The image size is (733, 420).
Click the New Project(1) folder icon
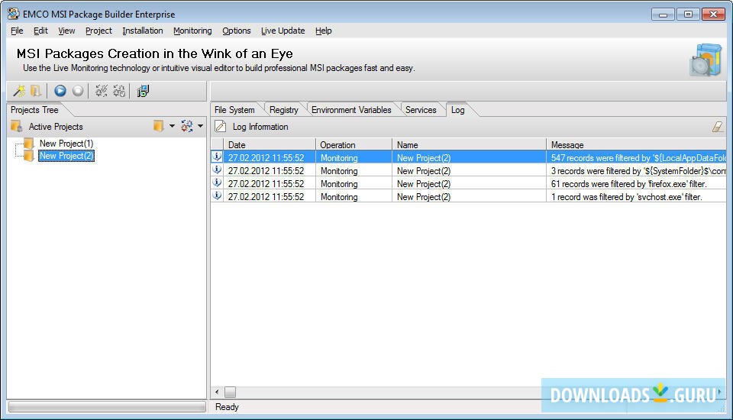point(29,143)
